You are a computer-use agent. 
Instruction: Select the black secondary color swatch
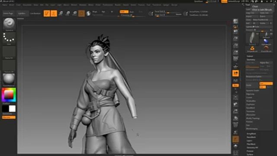[x=5, y=109]
